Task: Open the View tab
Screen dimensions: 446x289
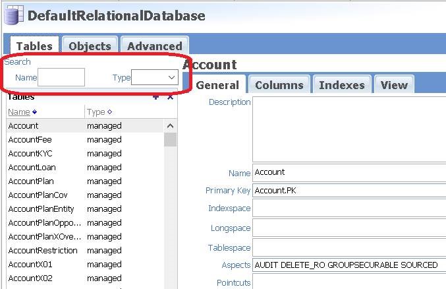Action: click(x=393, y=84)
